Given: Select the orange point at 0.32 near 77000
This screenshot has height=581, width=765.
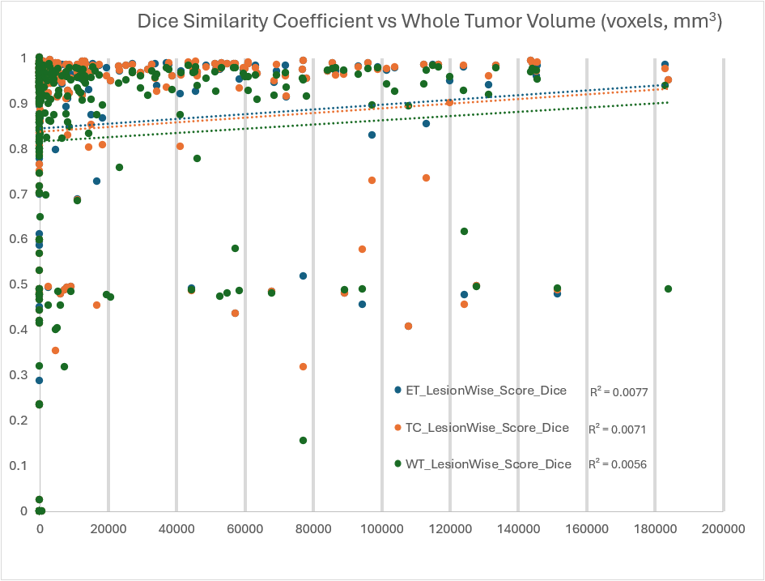Looking at the screenshot, I should pyautogui.click(x=303, y=366).
